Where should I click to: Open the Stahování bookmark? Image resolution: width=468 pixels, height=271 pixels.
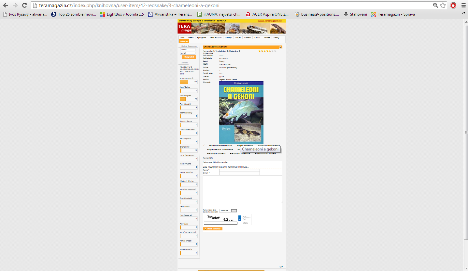pos(355,14)
